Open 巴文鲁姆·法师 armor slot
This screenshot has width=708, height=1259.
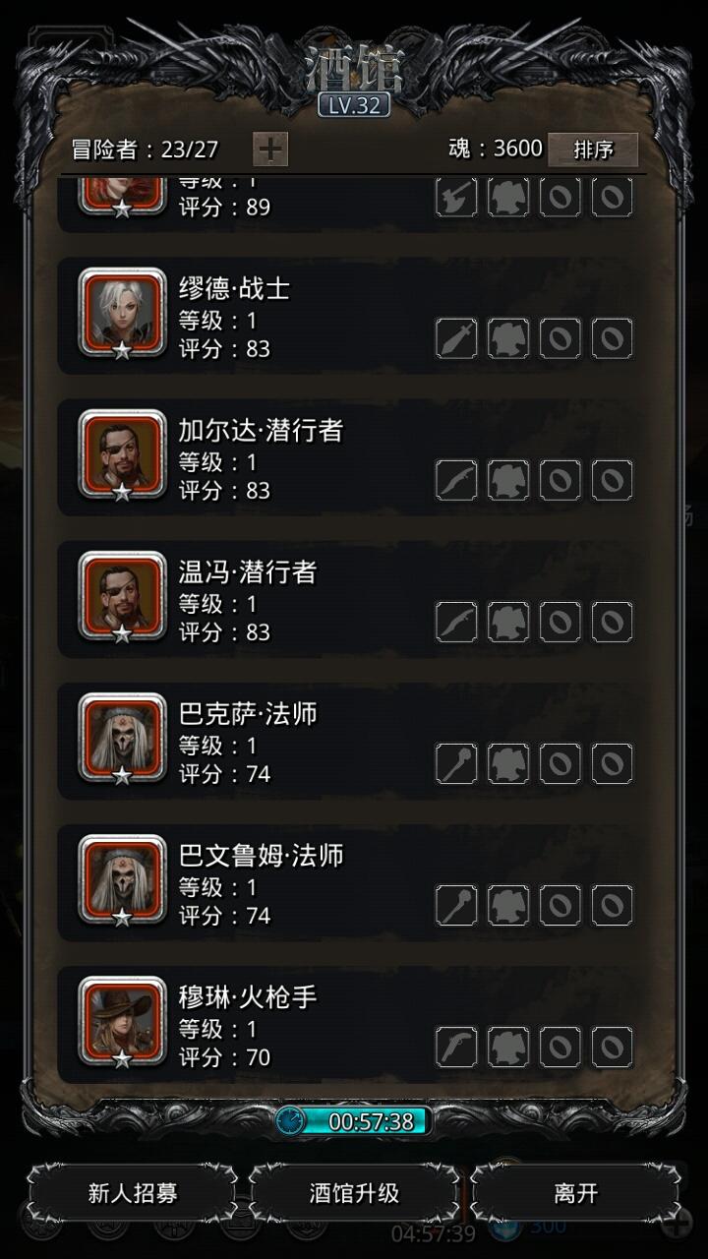pos(508,905)
